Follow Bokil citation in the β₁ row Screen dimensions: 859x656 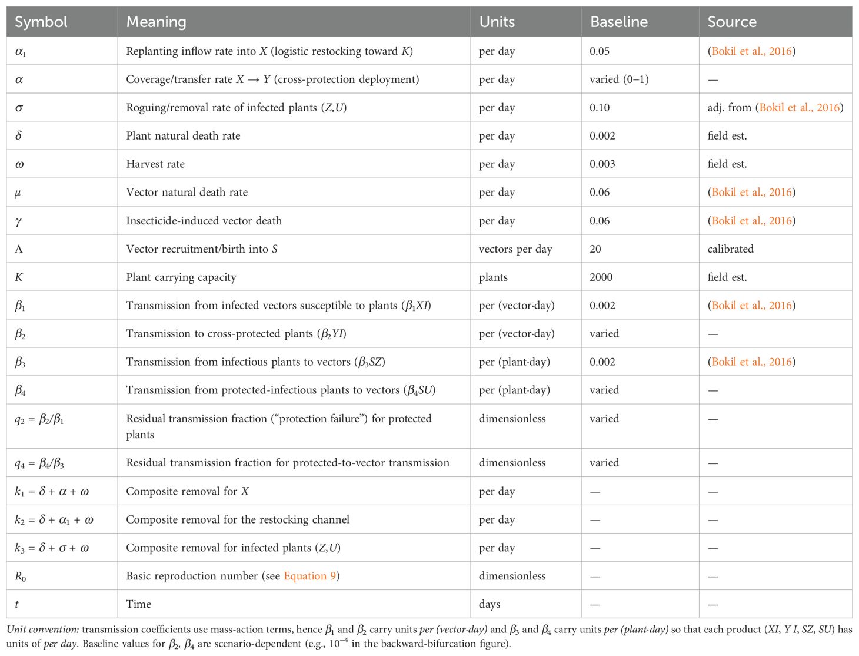(751, 306)
